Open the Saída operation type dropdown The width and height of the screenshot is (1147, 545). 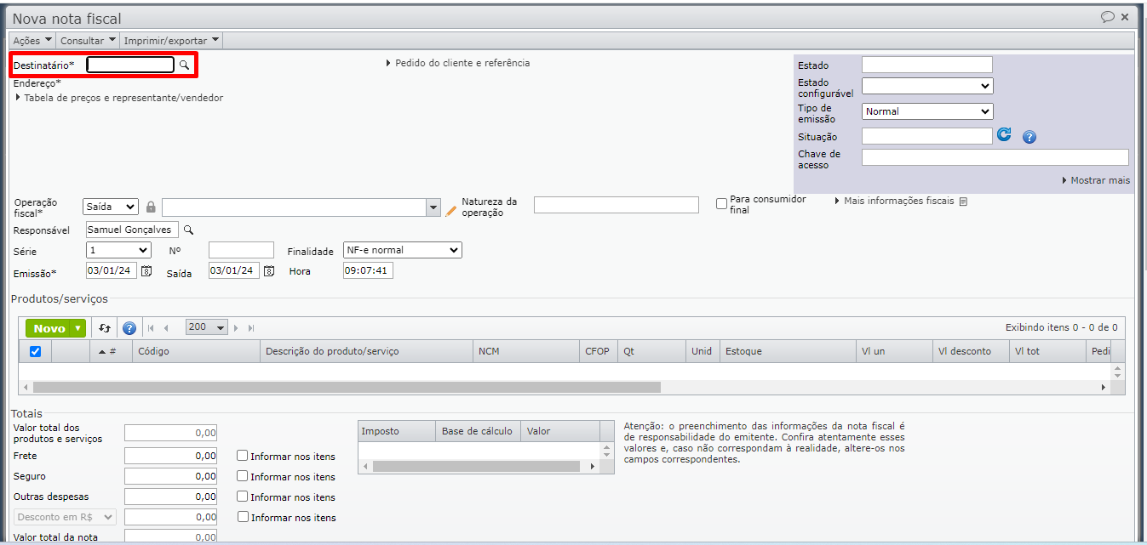click(111, 207)
